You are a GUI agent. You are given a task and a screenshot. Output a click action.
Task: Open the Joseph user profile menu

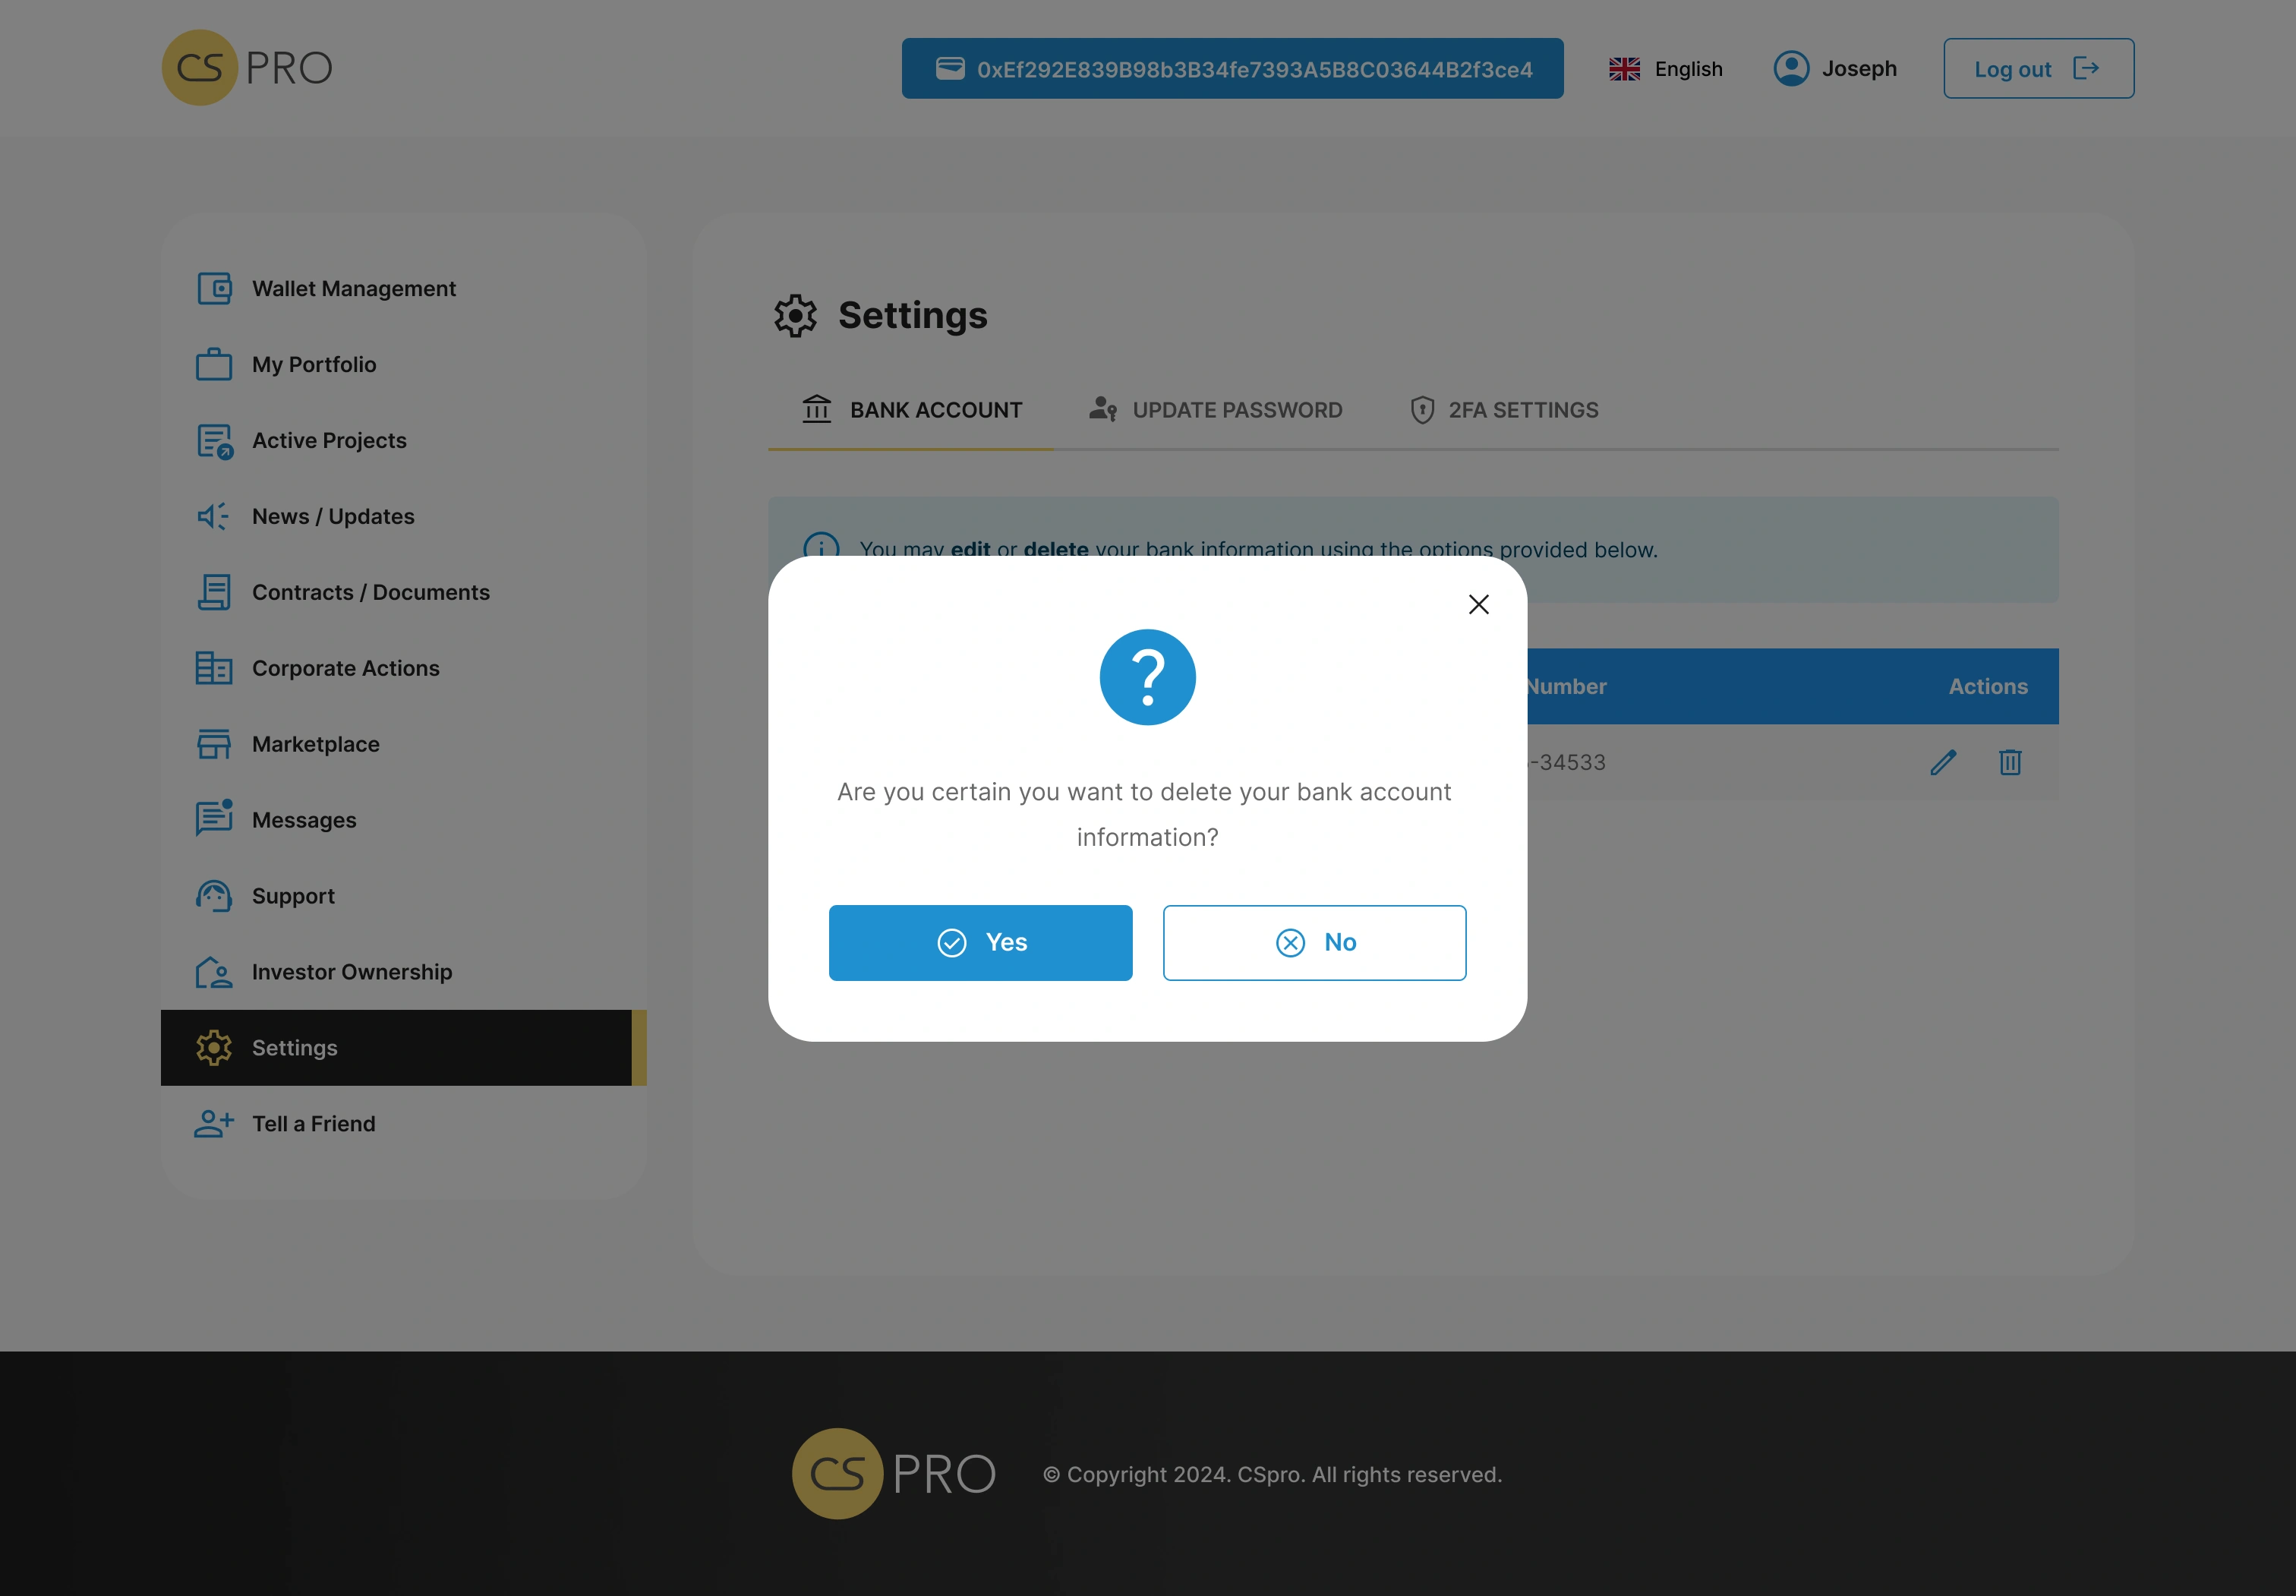point(1835,69)
